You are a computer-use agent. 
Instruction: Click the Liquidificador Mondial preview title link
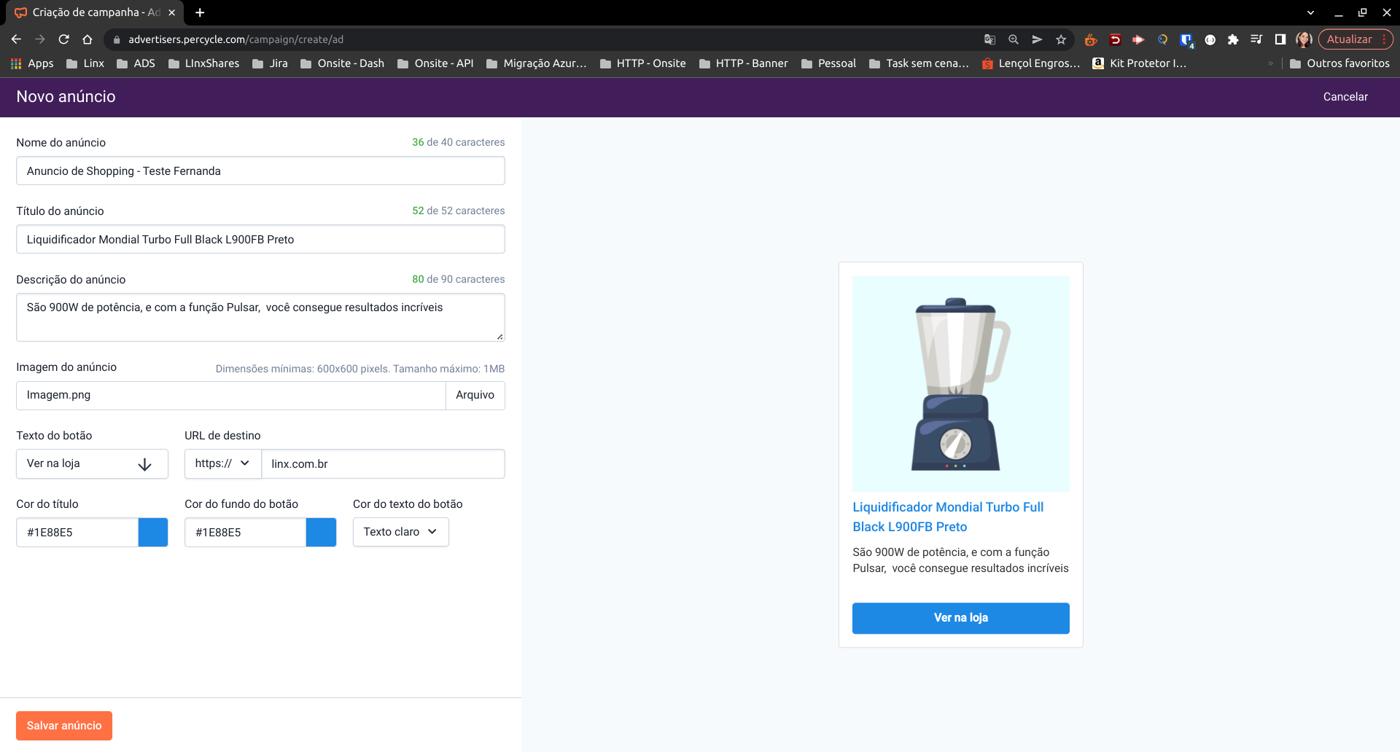click(948, 517)
